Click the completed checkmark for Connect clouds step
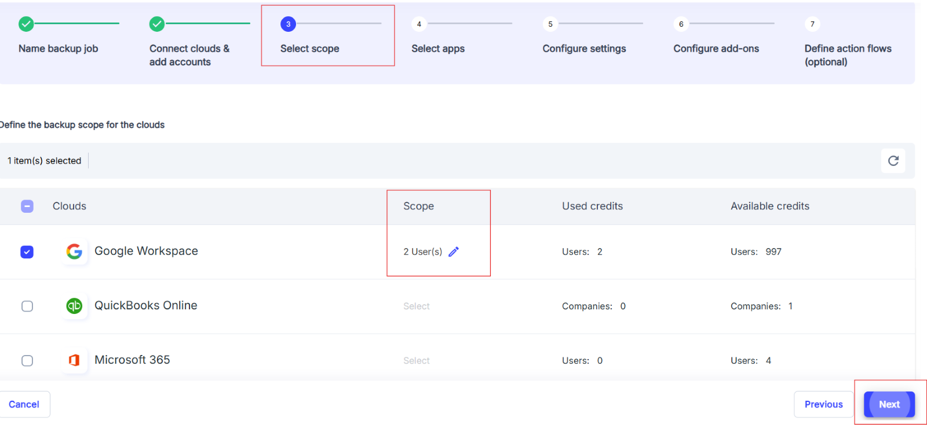The width and height of the screenshot is (927, 425). [157, 24]
